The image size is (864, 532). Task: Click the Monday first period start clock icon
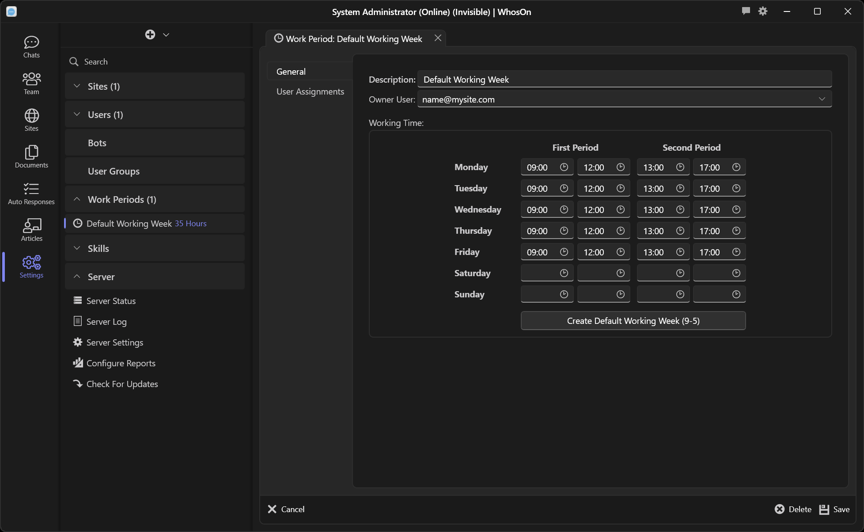tap(564, 167)
